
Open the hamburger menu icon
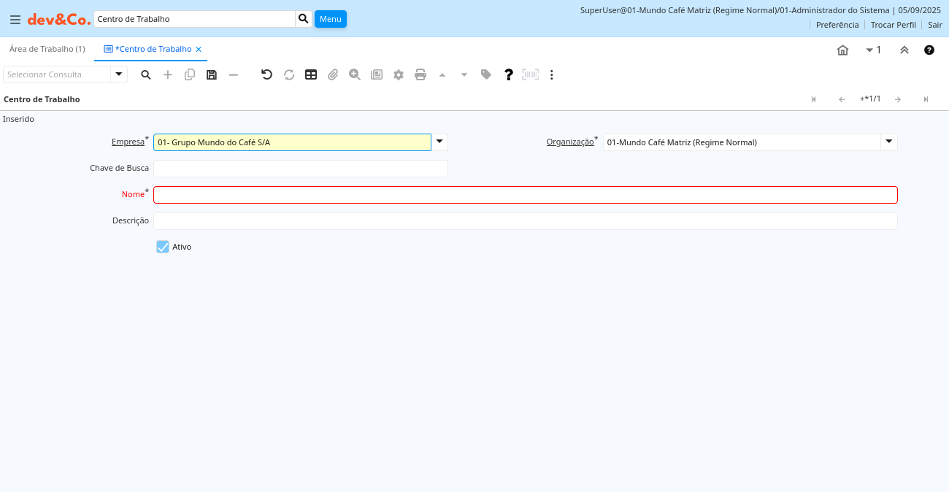tap(15, 20)
